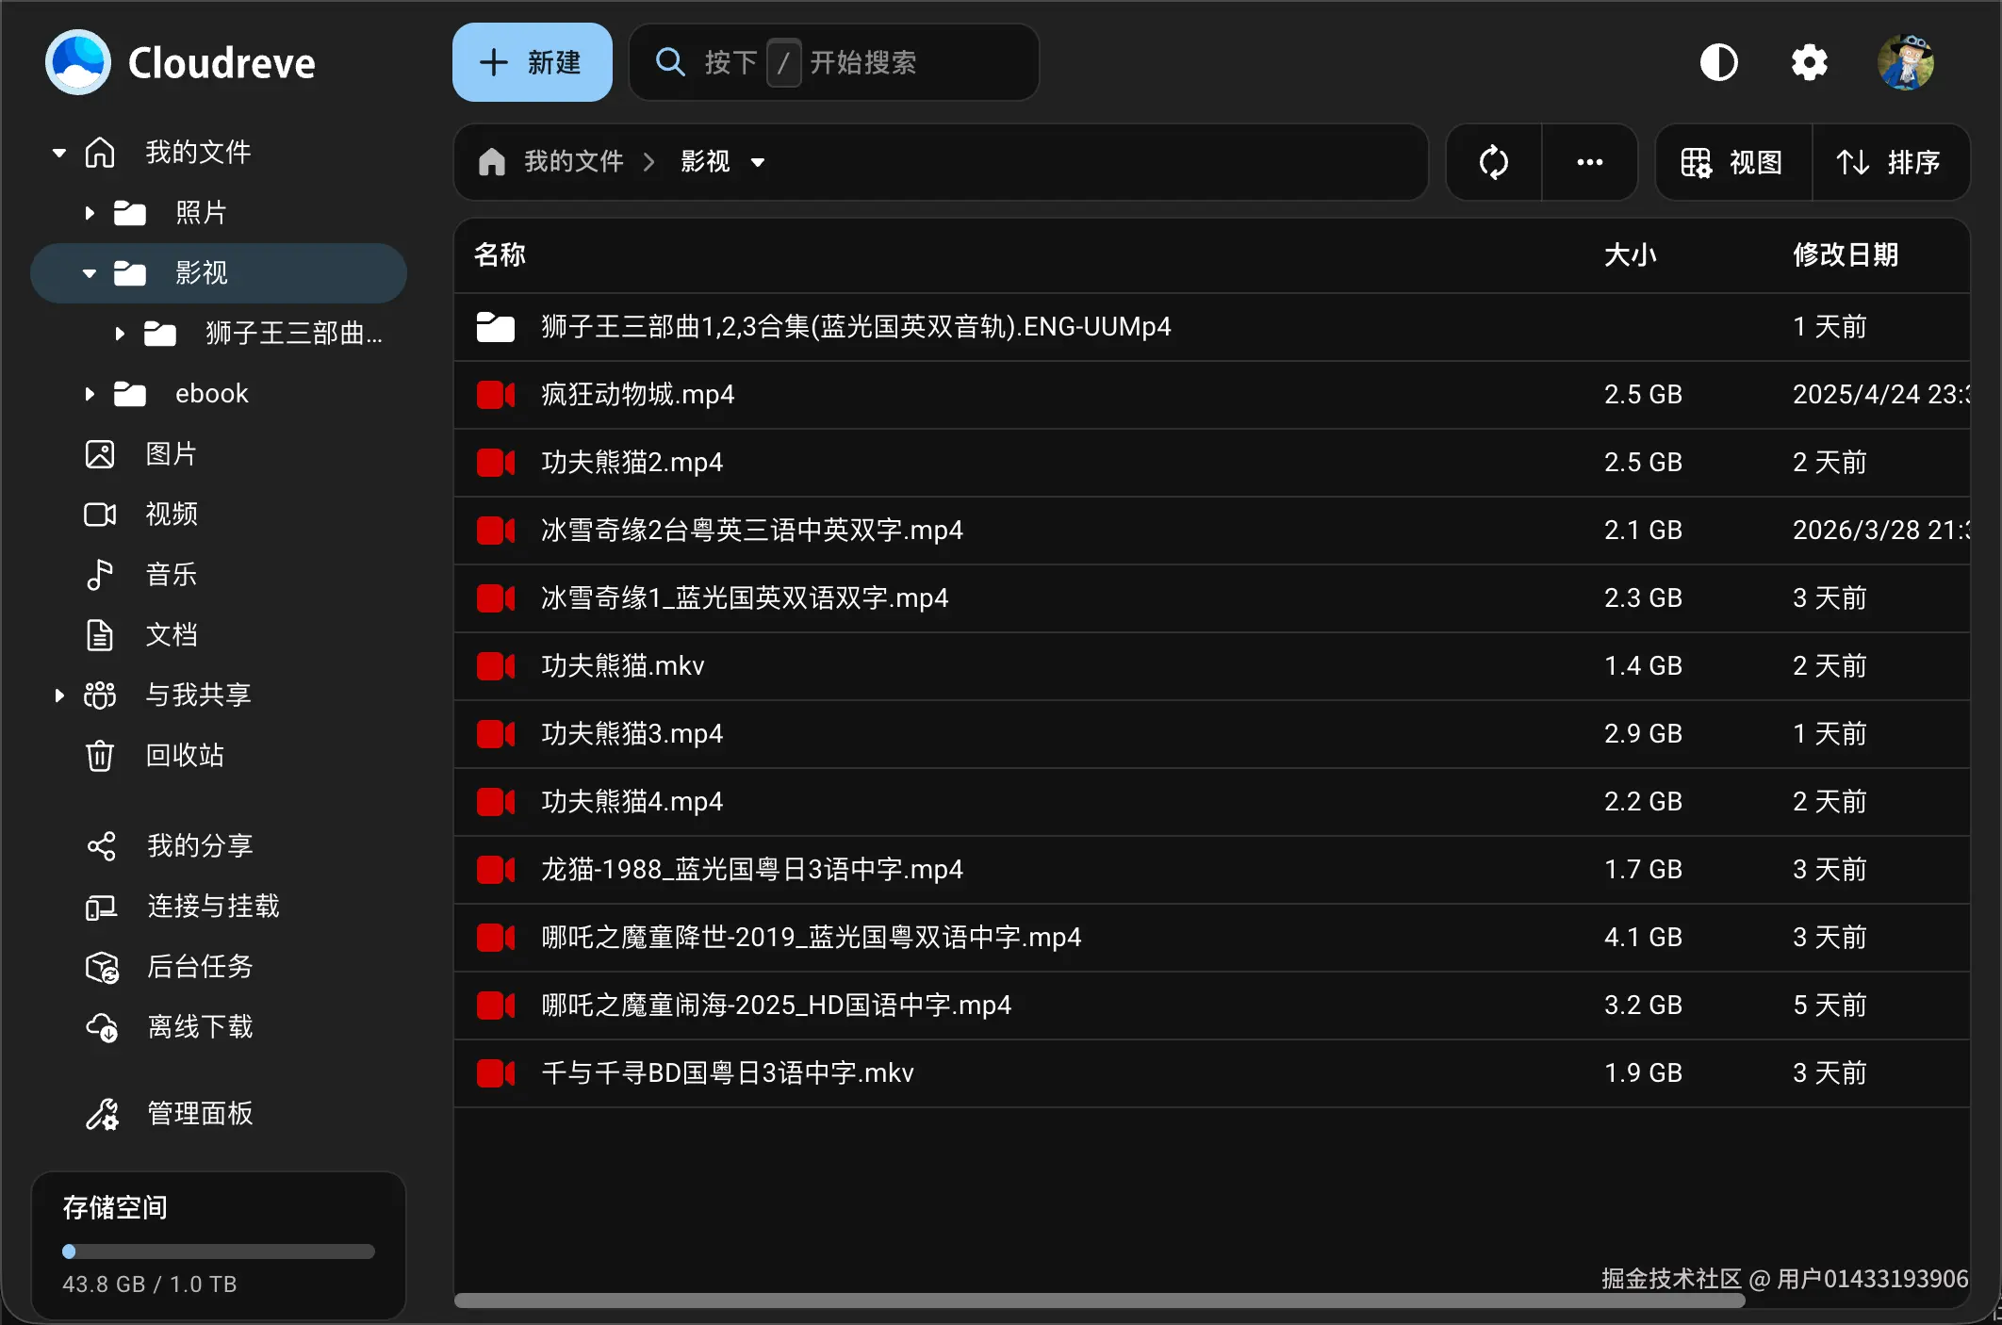Open the user avatar menu
The width and height of the screenshot is (2002, 1325).
[x=1905, y=62]
